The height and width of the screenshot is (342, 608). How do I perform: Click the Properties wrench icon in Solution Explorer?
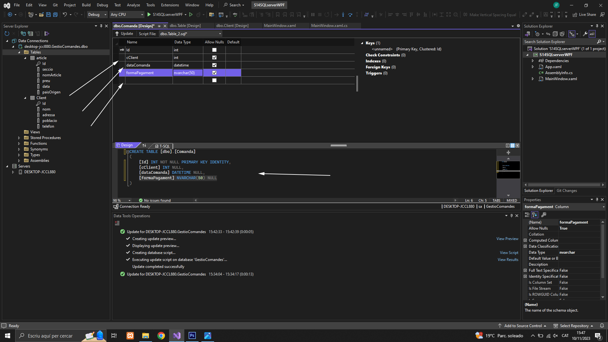tap(585, 34)
